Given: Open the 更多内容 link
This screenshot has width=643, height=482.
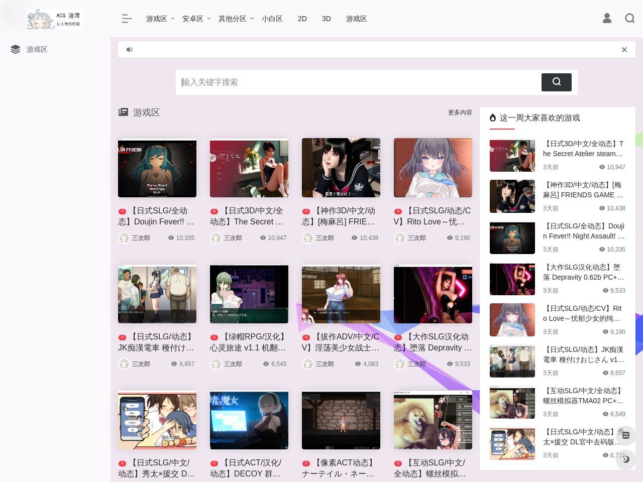Looking at the screenshot, I should [x=460, y=112].
